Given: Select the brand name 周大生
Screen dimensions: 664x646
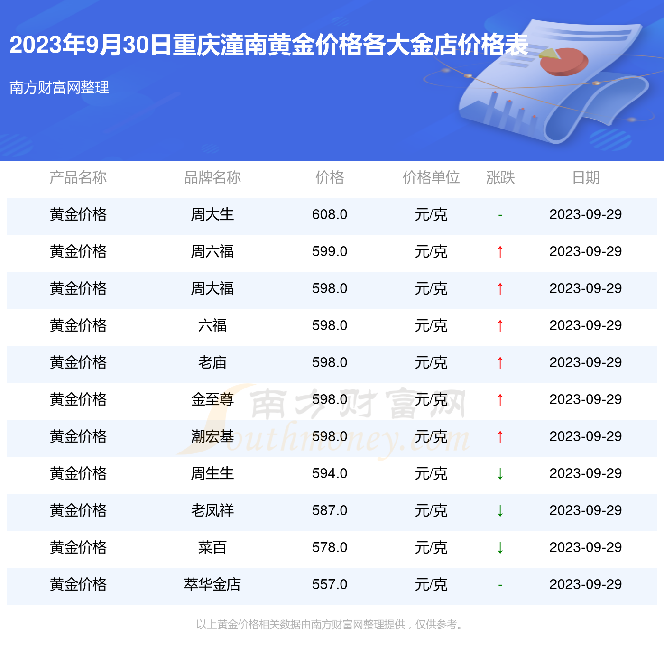Looking at the screenshot, I should pyautogui.click(x=212, y=214).
